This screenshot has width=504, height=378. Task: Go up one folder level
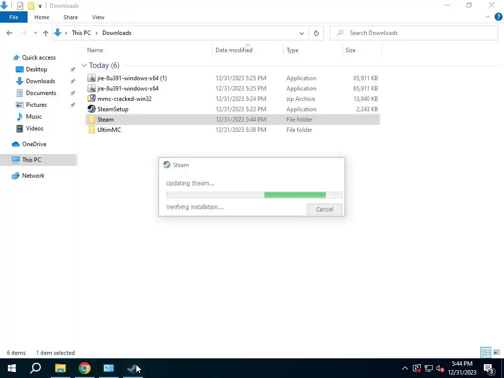point(46,33)
